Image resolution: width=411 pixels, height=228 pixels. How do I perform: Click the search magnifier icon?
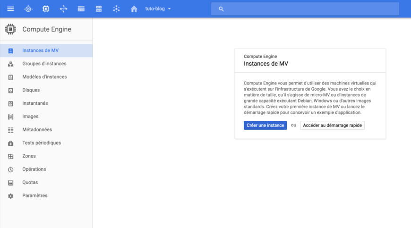[x=221, y=9]
